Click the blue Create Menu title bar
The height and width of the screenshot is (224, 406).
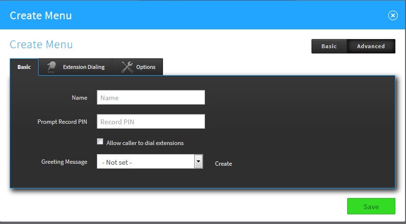click(193, 15)
